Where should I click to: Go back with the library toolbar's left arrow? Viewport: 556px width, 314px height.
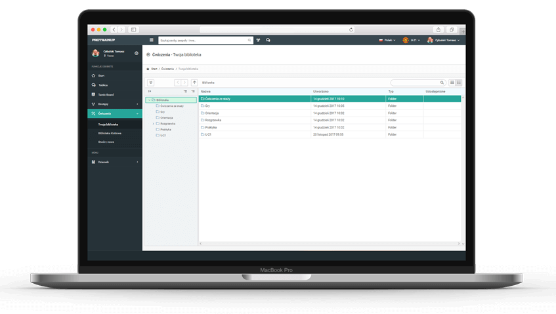click(177, 83)
